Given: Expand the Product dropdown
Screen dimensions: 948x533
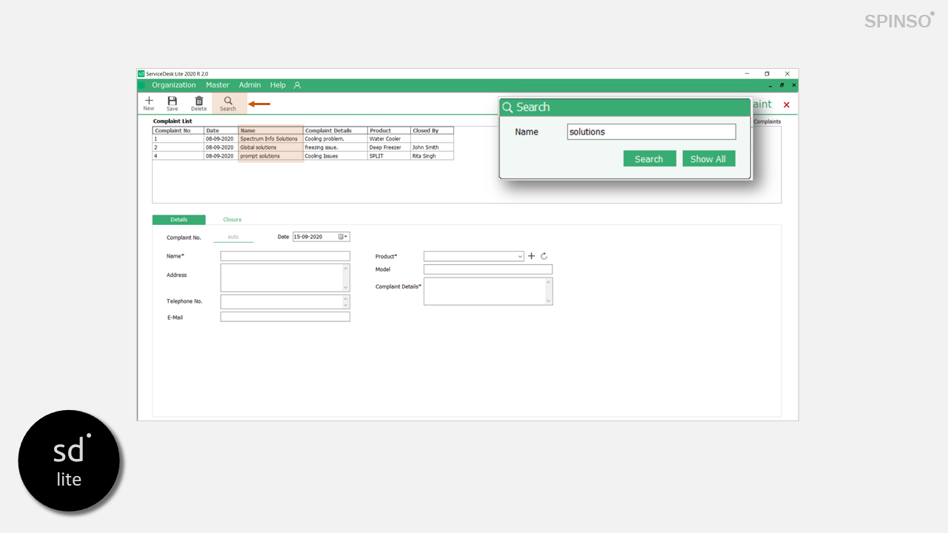Looking at the screenshot, I should pos(520,256).
